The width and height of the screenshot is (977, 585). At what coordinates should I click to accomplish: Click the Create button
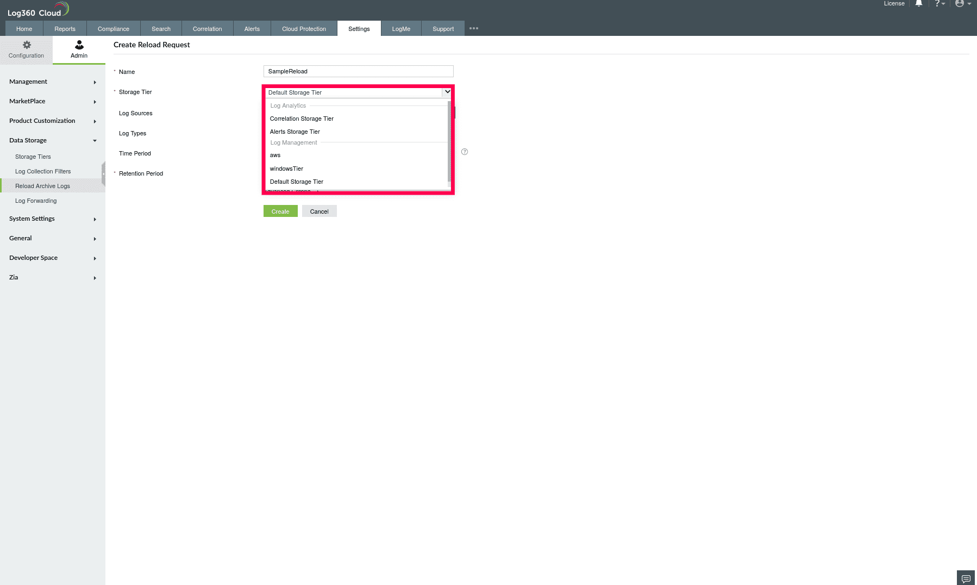click(x=280, y=211)
